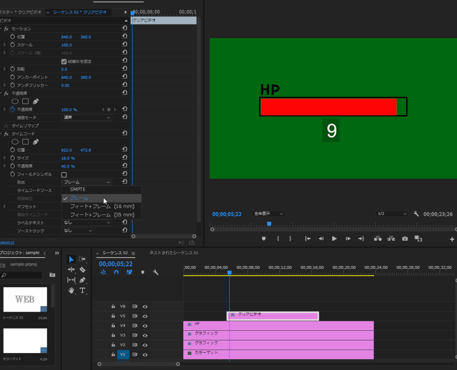Open the 全体表示 zoom level dropdown

coord(268,214)
